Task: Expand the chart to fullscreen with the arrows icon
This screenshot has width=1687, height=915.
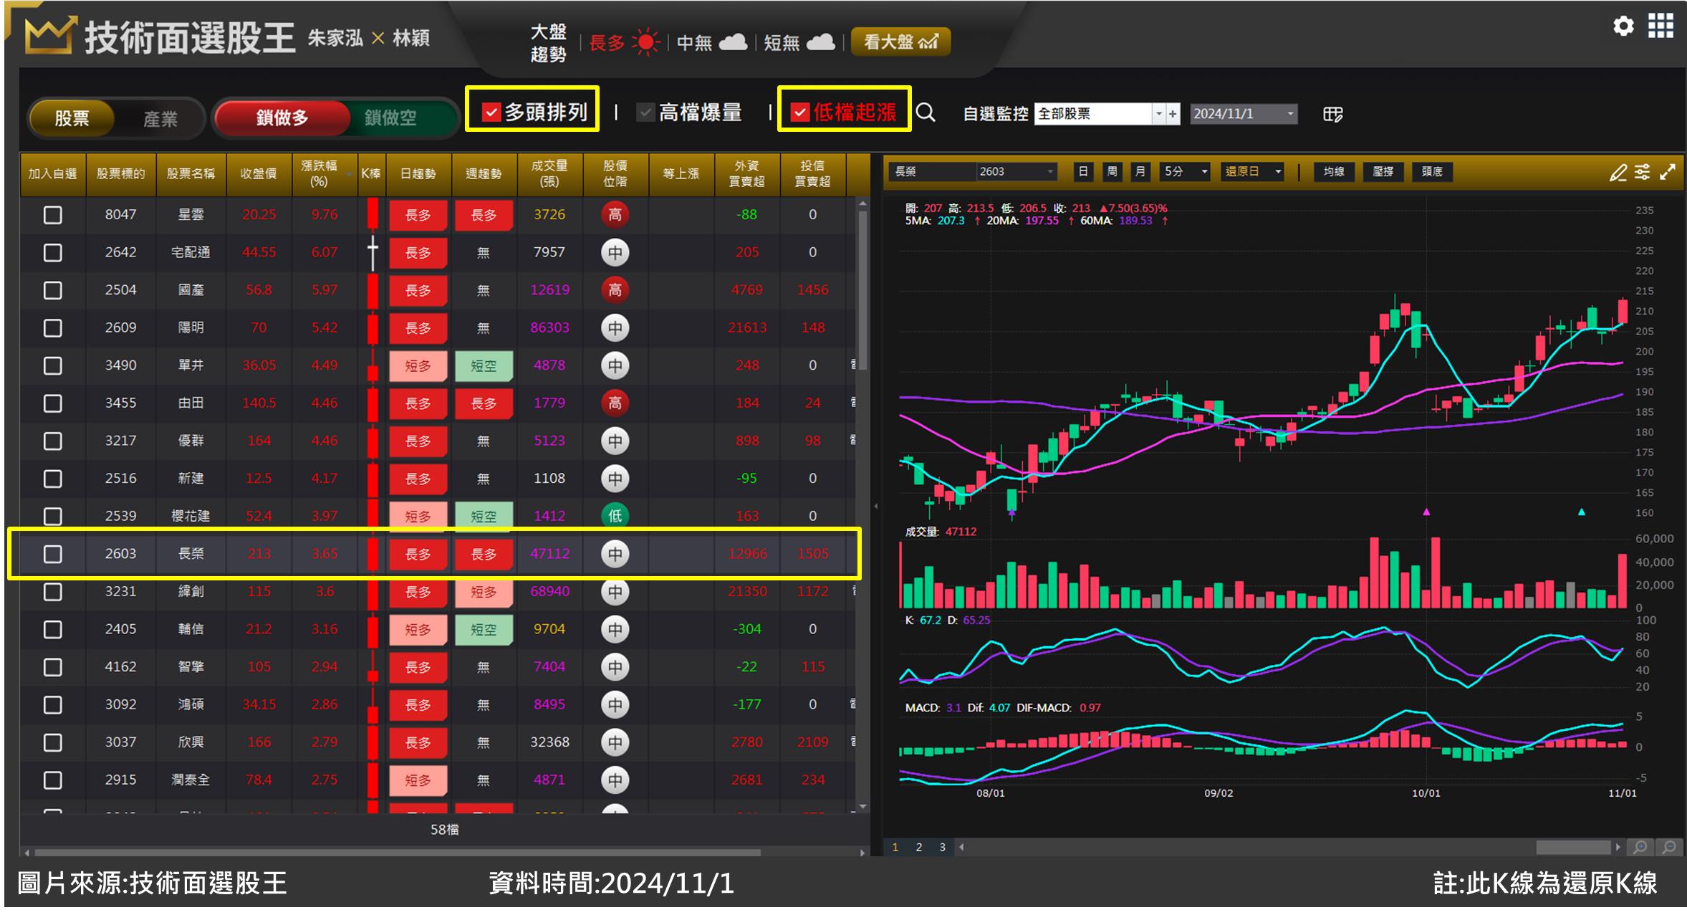Action: (x=1669, y=173)
